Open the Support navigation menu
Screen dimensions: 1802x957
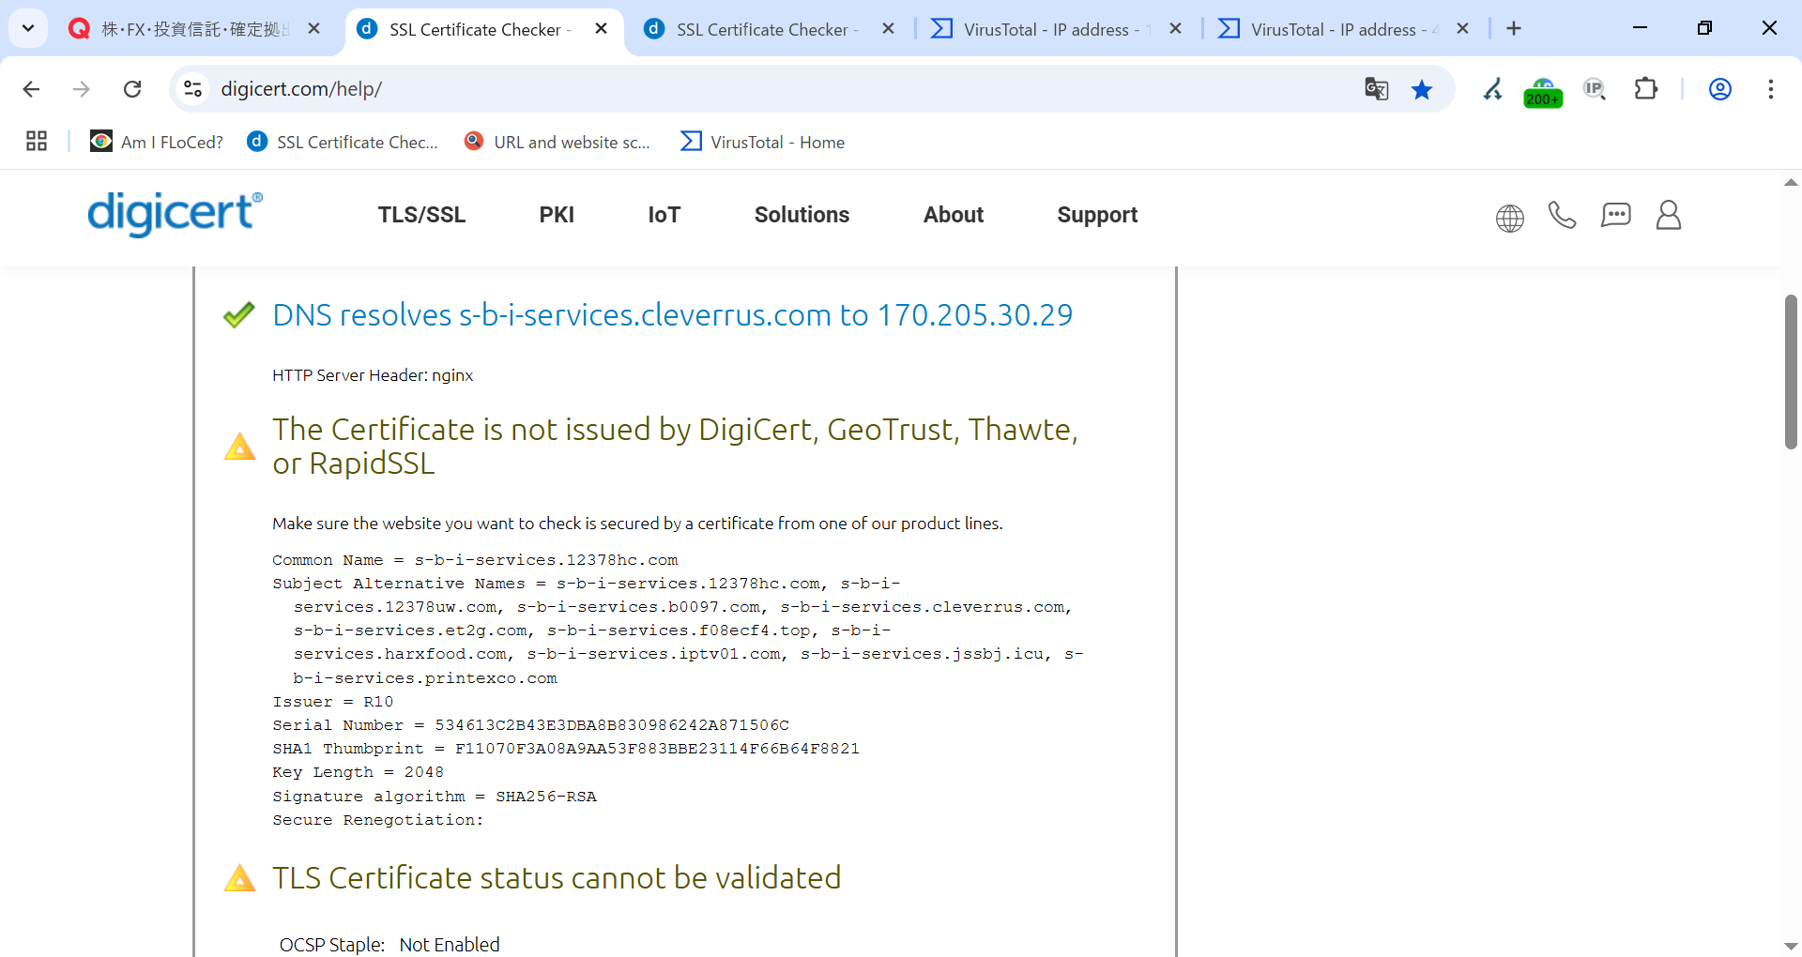tap(1097, 215)
